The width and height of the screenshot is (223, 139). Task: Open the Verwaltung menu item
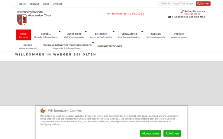[129, 36]
